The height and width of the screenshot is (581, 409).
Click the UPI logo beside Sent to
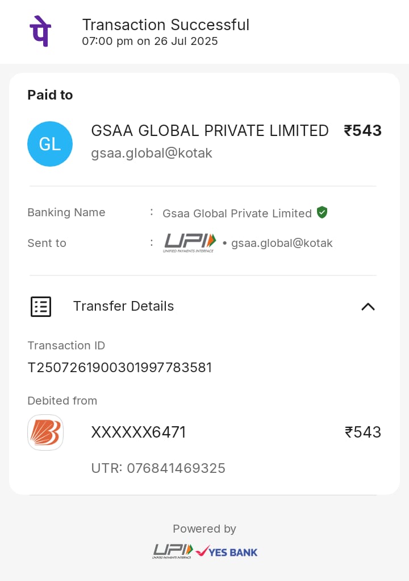pyautogui.click(x=190, y=242)
